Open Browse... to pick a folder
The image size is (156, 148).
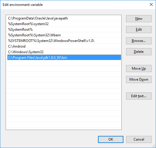pyautogui.click(x=139, y=41)
